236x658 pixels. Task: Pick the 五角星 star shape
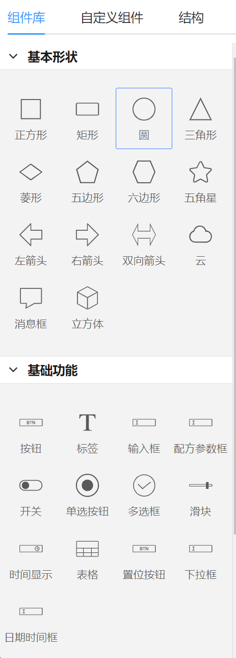pyautogui.click(x=200, y=181)
